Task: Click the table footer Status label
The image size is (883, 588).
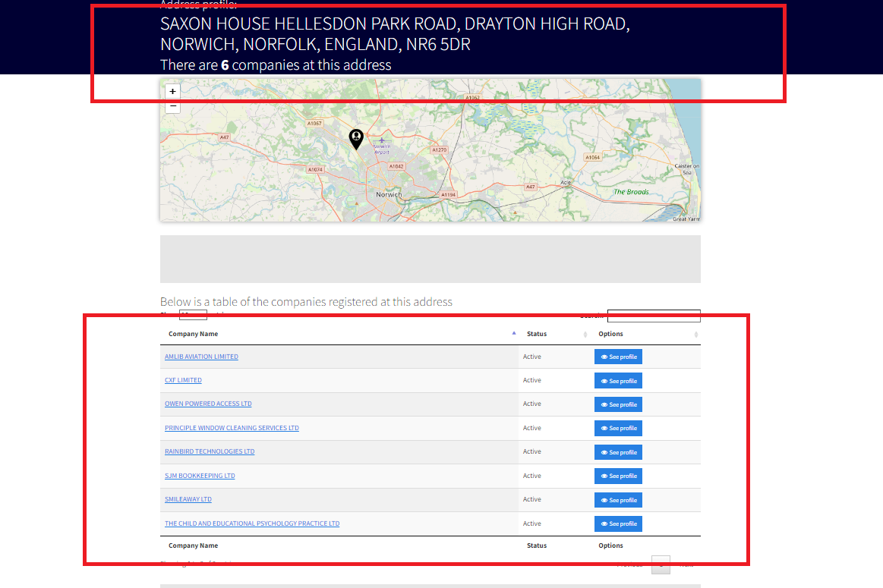Action: tap(537, 546)
